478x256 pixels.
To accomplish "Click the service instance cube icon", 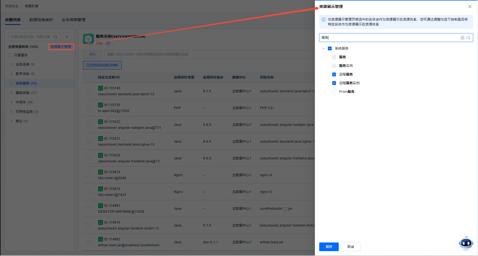I will [x=88, y=39].
